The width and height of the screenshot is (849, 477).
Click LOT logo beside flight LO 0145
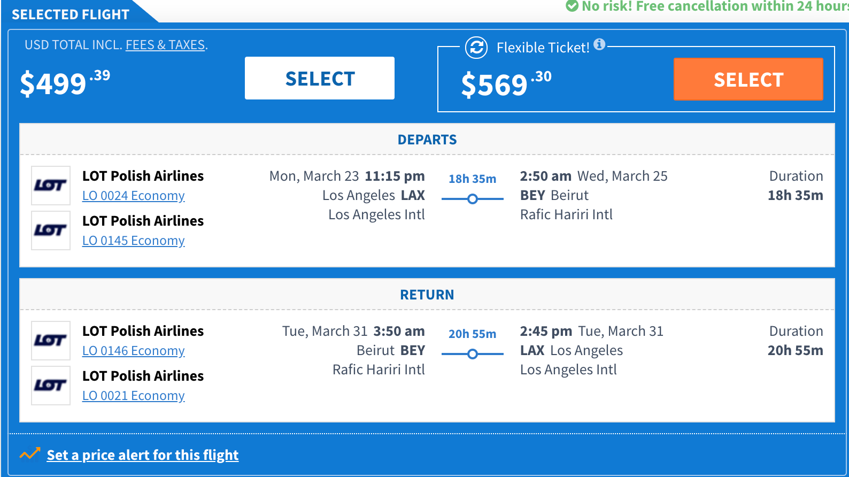pos(51,230)
